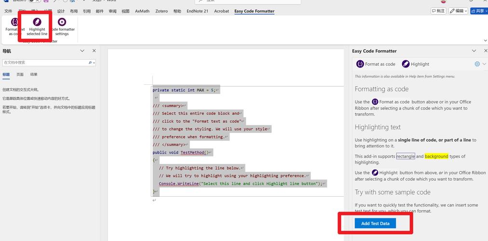Select the 结果 tab in navigation pane
This screenshot has width=488, height=241.
pos(34,75)
